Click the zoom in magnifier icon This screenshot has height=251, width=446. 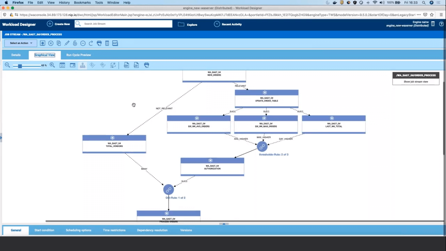pyautogui.click(x=52, y=65)
